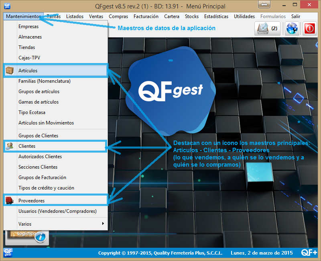321x261 pixels.
Task: Open Secciones Clientes
Action: pyautogui.click(x=55, y=167)
